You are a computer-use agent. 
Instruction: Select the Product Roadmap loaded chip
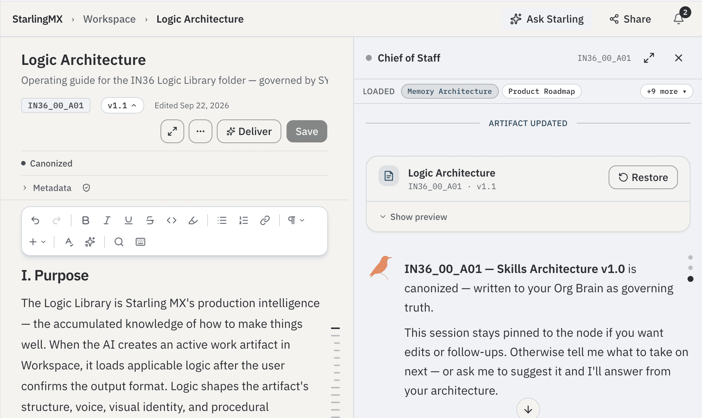pos(542,91)
